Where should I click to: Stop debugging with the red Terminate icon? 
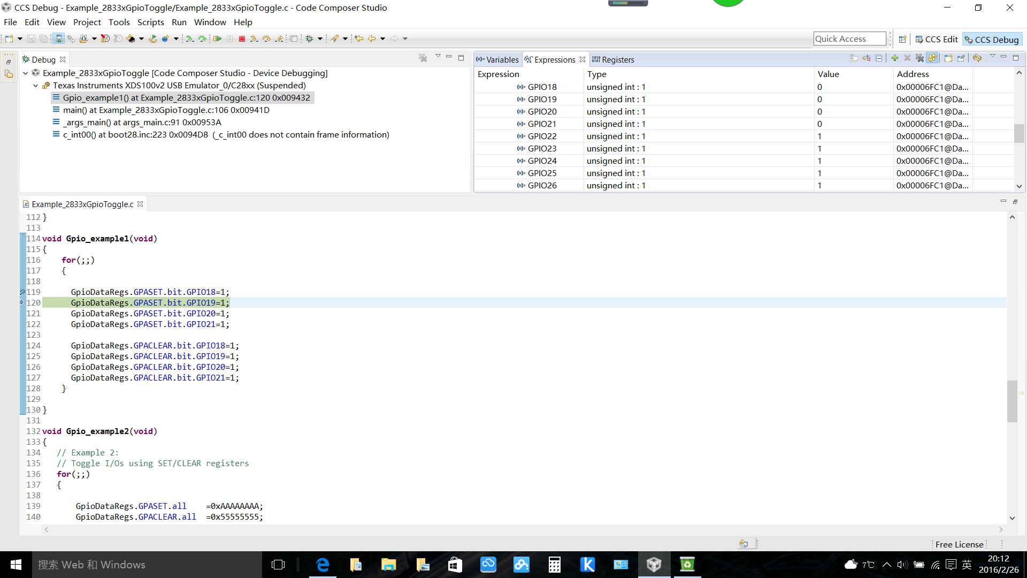click(x=242, y=39)
